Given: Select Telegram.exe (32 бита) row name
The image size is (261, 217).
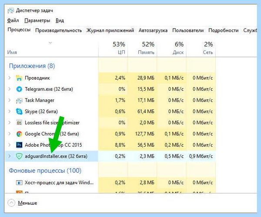Looking at the screenshot, I should (49, 89).
